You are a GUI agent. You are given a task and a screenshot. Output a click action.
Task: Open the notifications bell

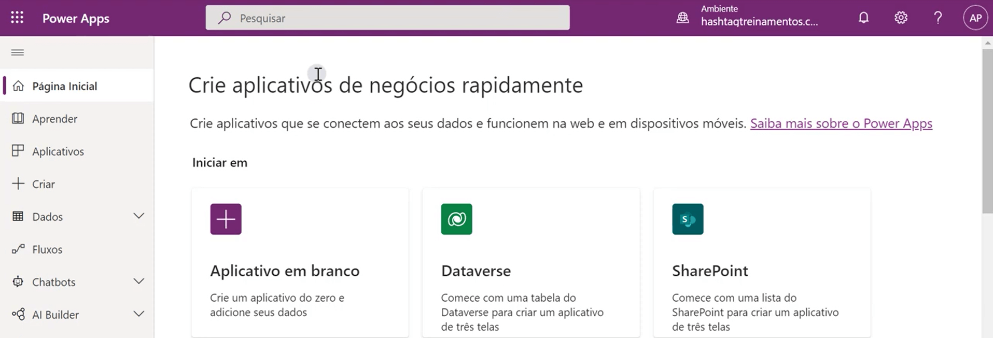coord(863,17)
